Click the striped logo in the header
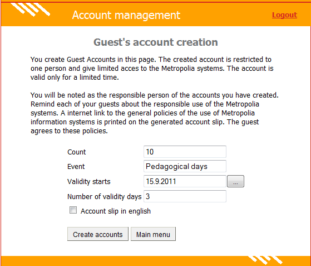 point(31,9)
